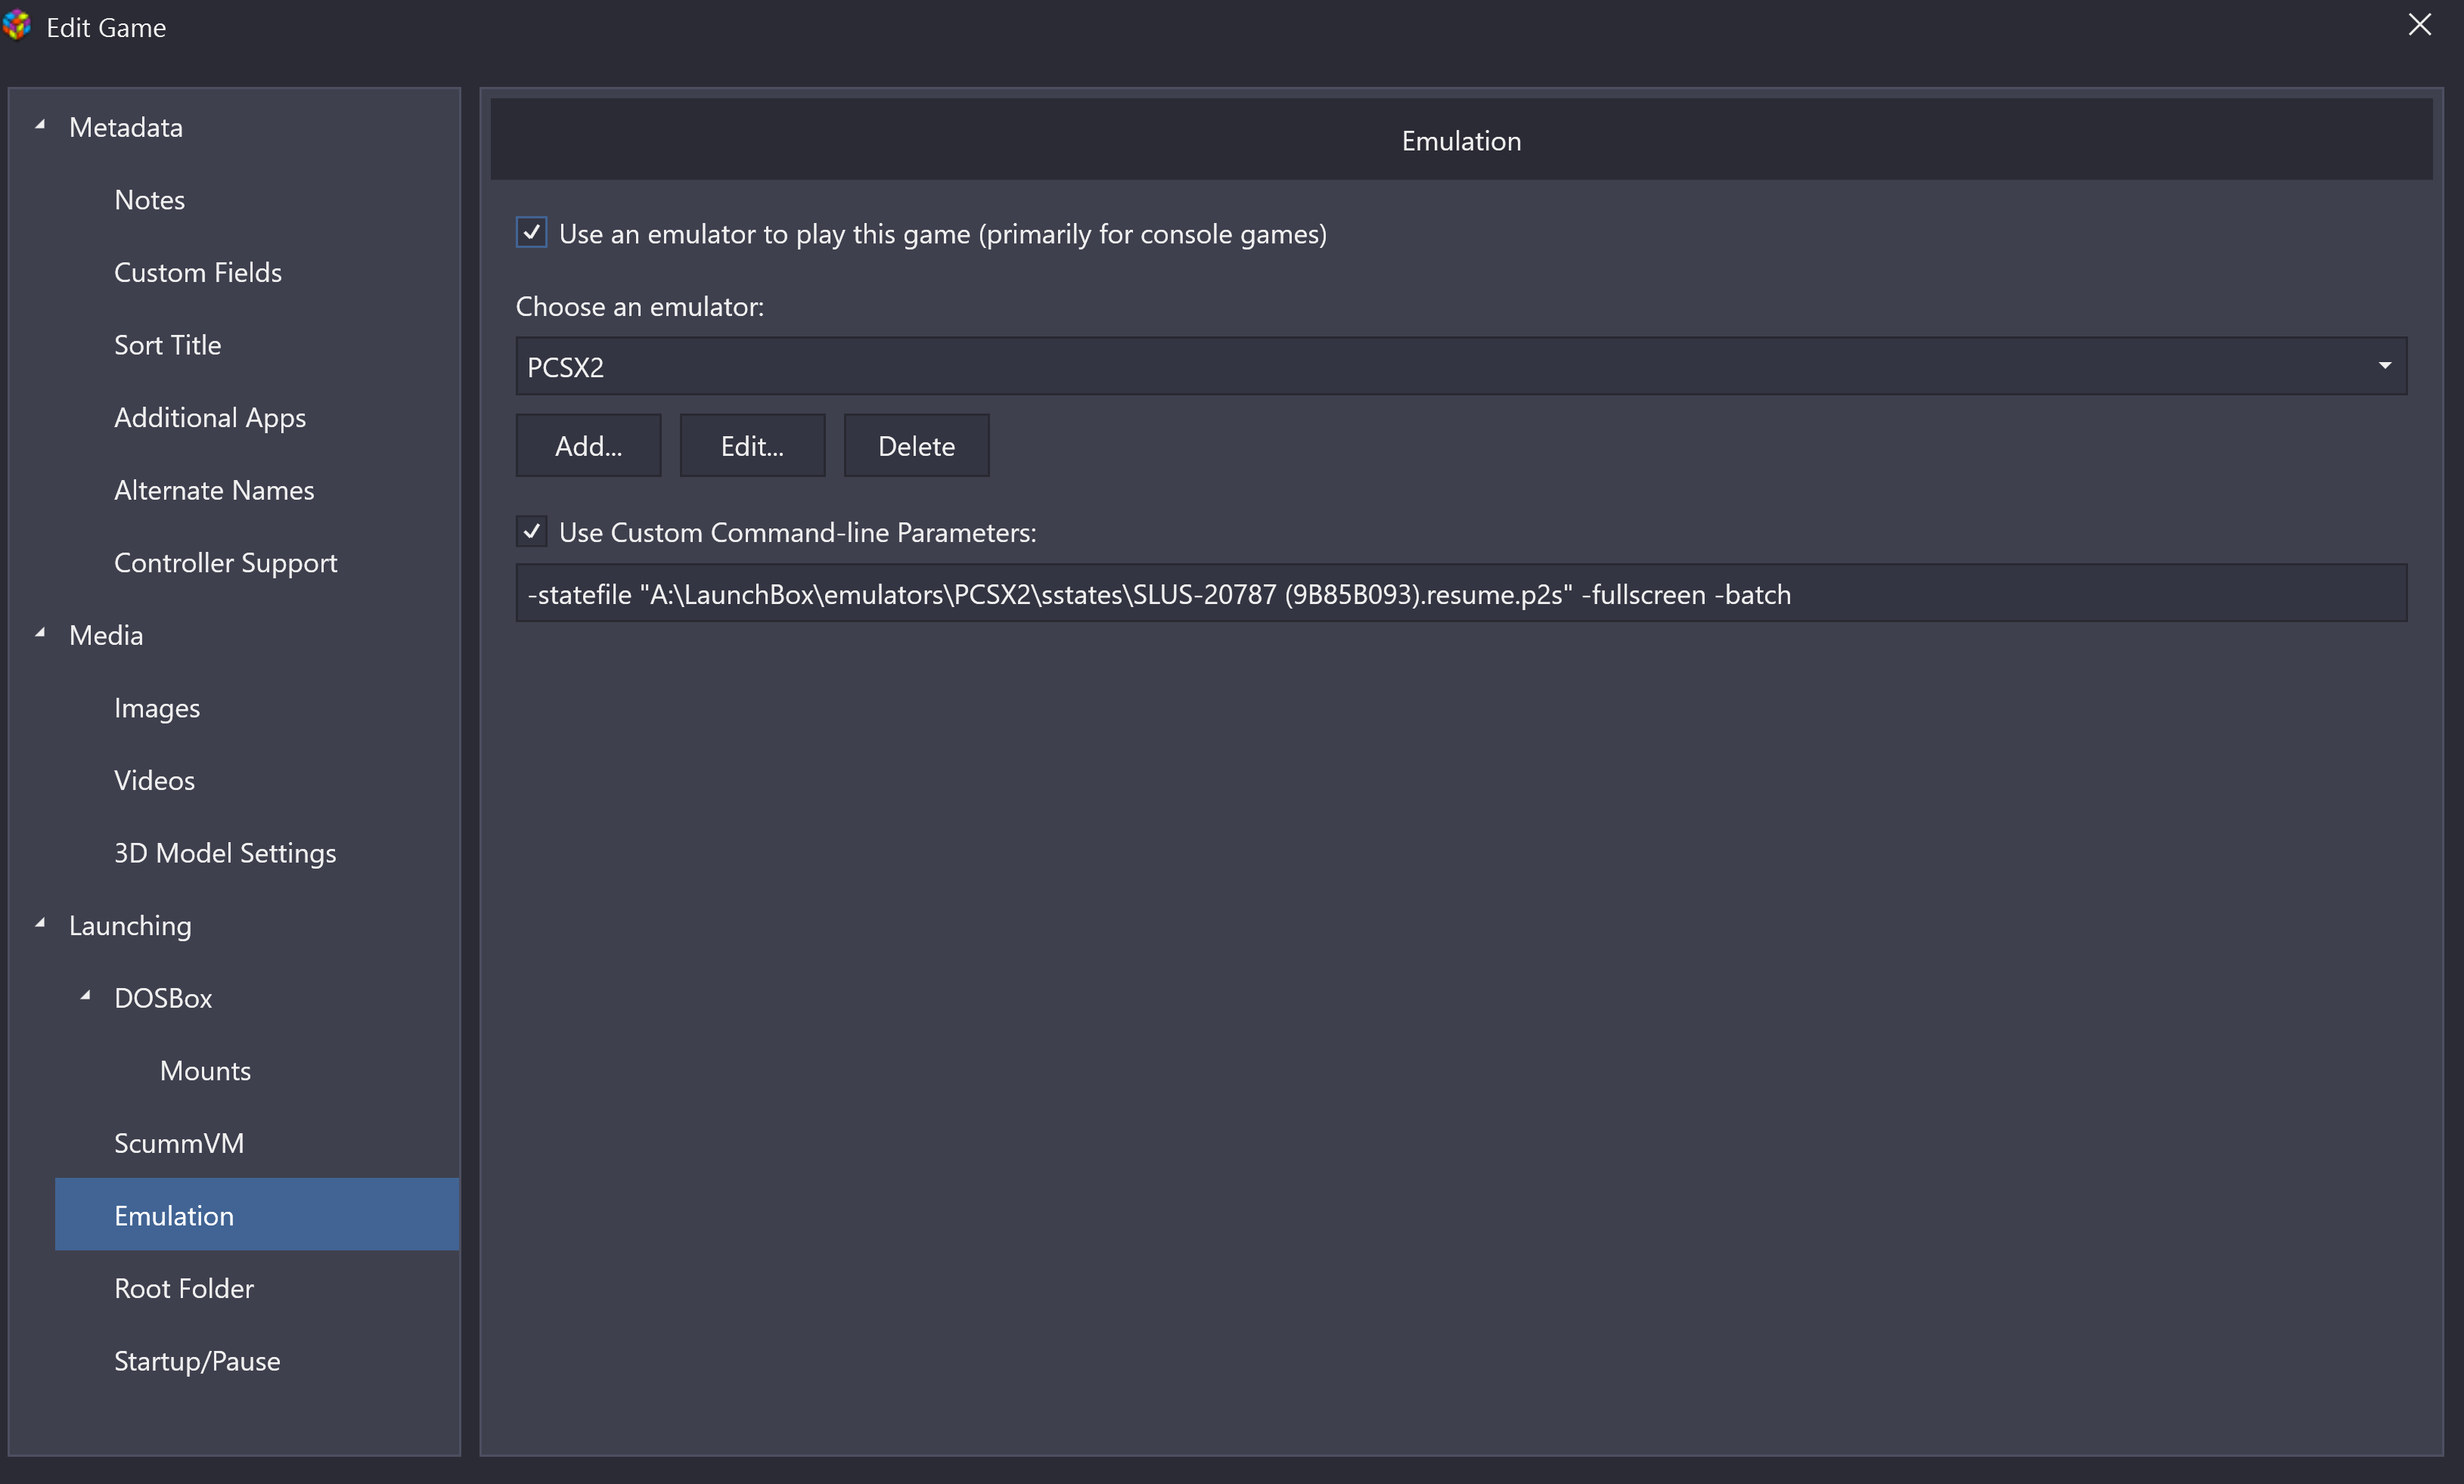This screenshot has width=2464, height=1484.
Task: Click the command-line parameters text field
Action: tap(1461, 593)
